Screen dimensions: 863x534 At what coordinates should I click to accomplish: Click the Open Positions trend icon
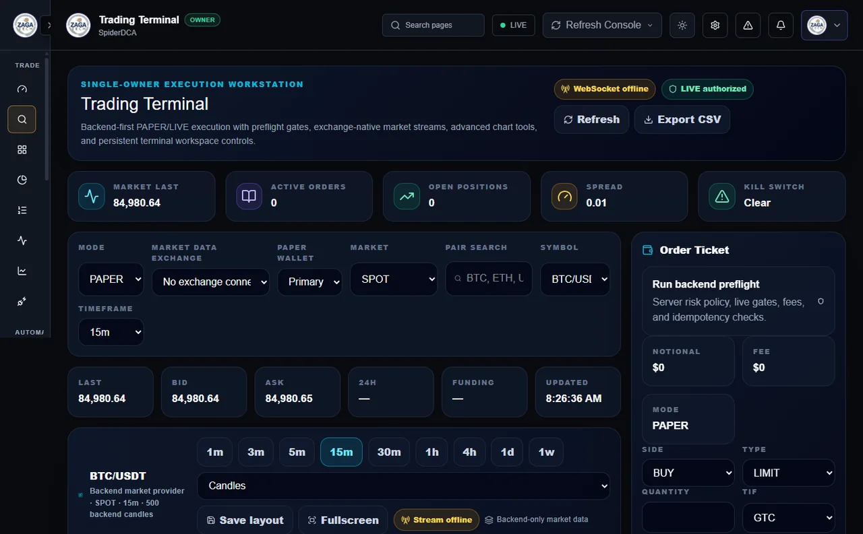(x=407, y=196)
